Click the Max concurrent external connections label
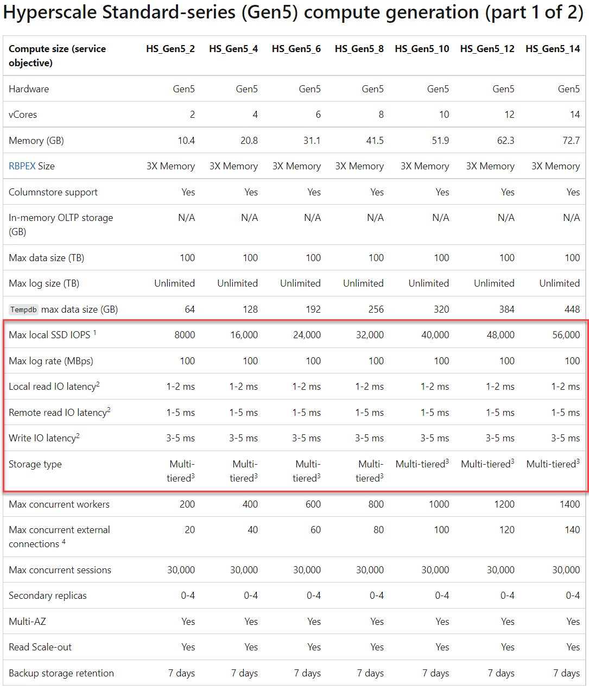 pyautogui.click(x=59, y=537)
